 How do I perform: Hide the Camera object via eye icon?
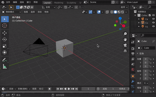click(153, 19)
